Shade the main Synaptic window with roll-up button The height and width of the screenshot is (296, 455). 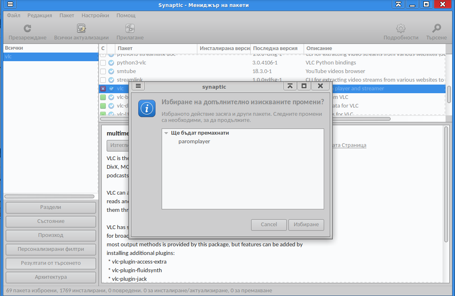(x=398, y=4)
